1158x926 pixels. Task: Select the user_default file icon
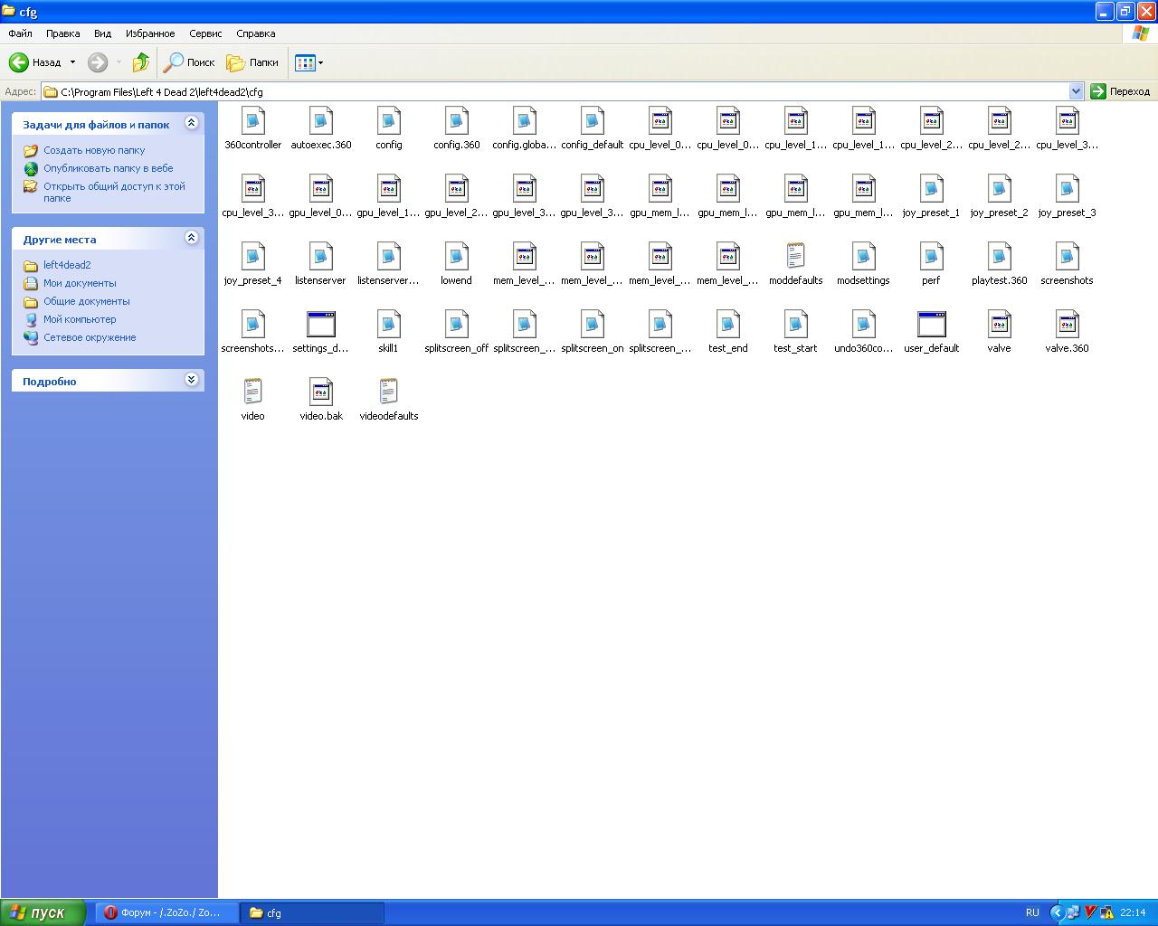point(931,325)
